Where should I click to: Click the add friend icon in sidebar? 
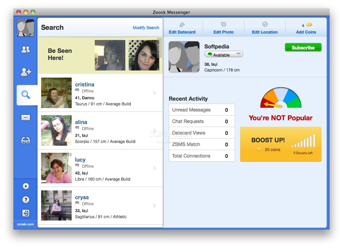point(26,72)
